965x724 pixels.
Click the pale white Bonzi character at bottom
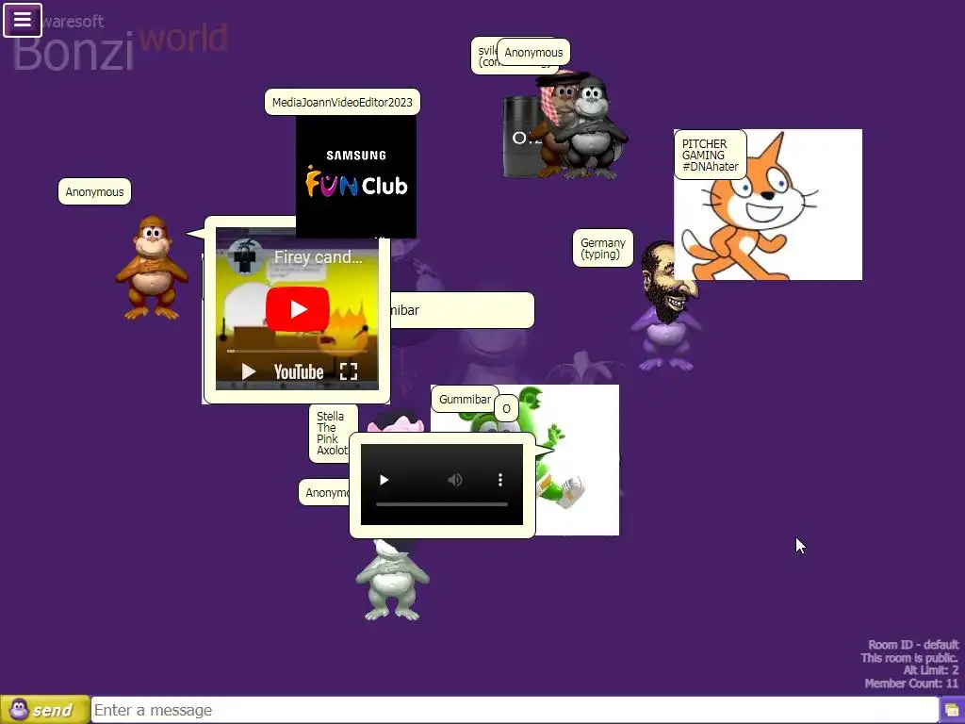(x=392, y=580)
